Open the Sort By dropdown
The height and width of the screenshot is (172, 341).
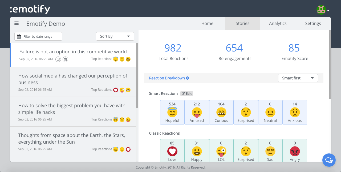click(115, 36)
